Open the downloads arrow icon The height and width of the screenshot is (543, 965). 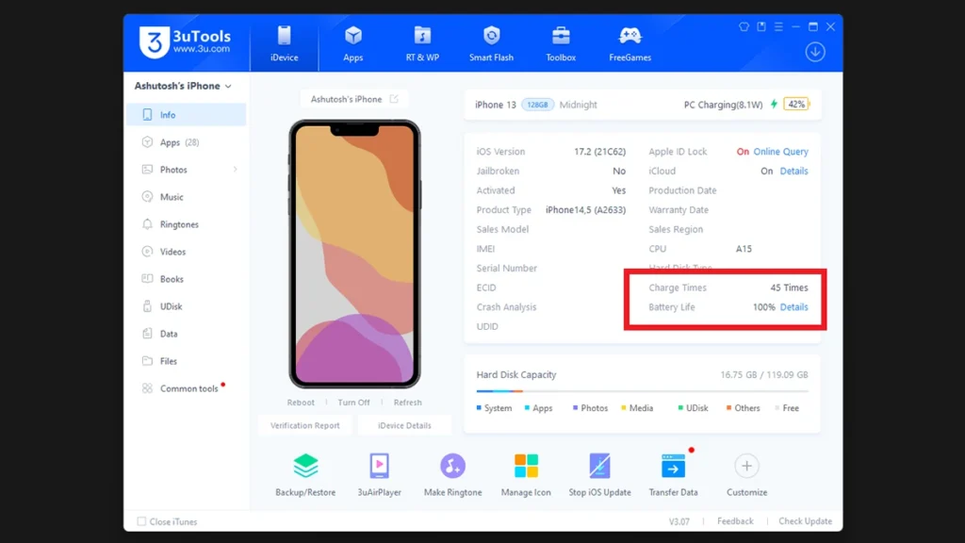[x=815, y=52]
